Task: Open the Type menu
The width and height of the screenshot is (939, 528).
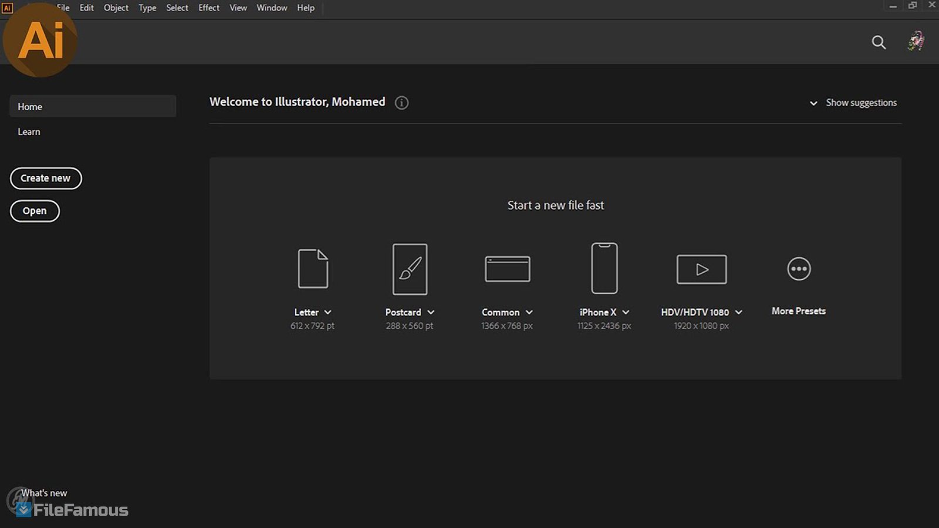Action: (147, 8)
